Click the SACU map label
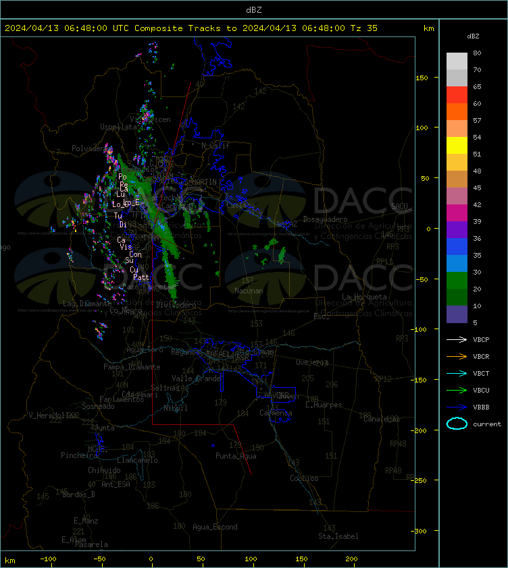 tap(399, 206)
